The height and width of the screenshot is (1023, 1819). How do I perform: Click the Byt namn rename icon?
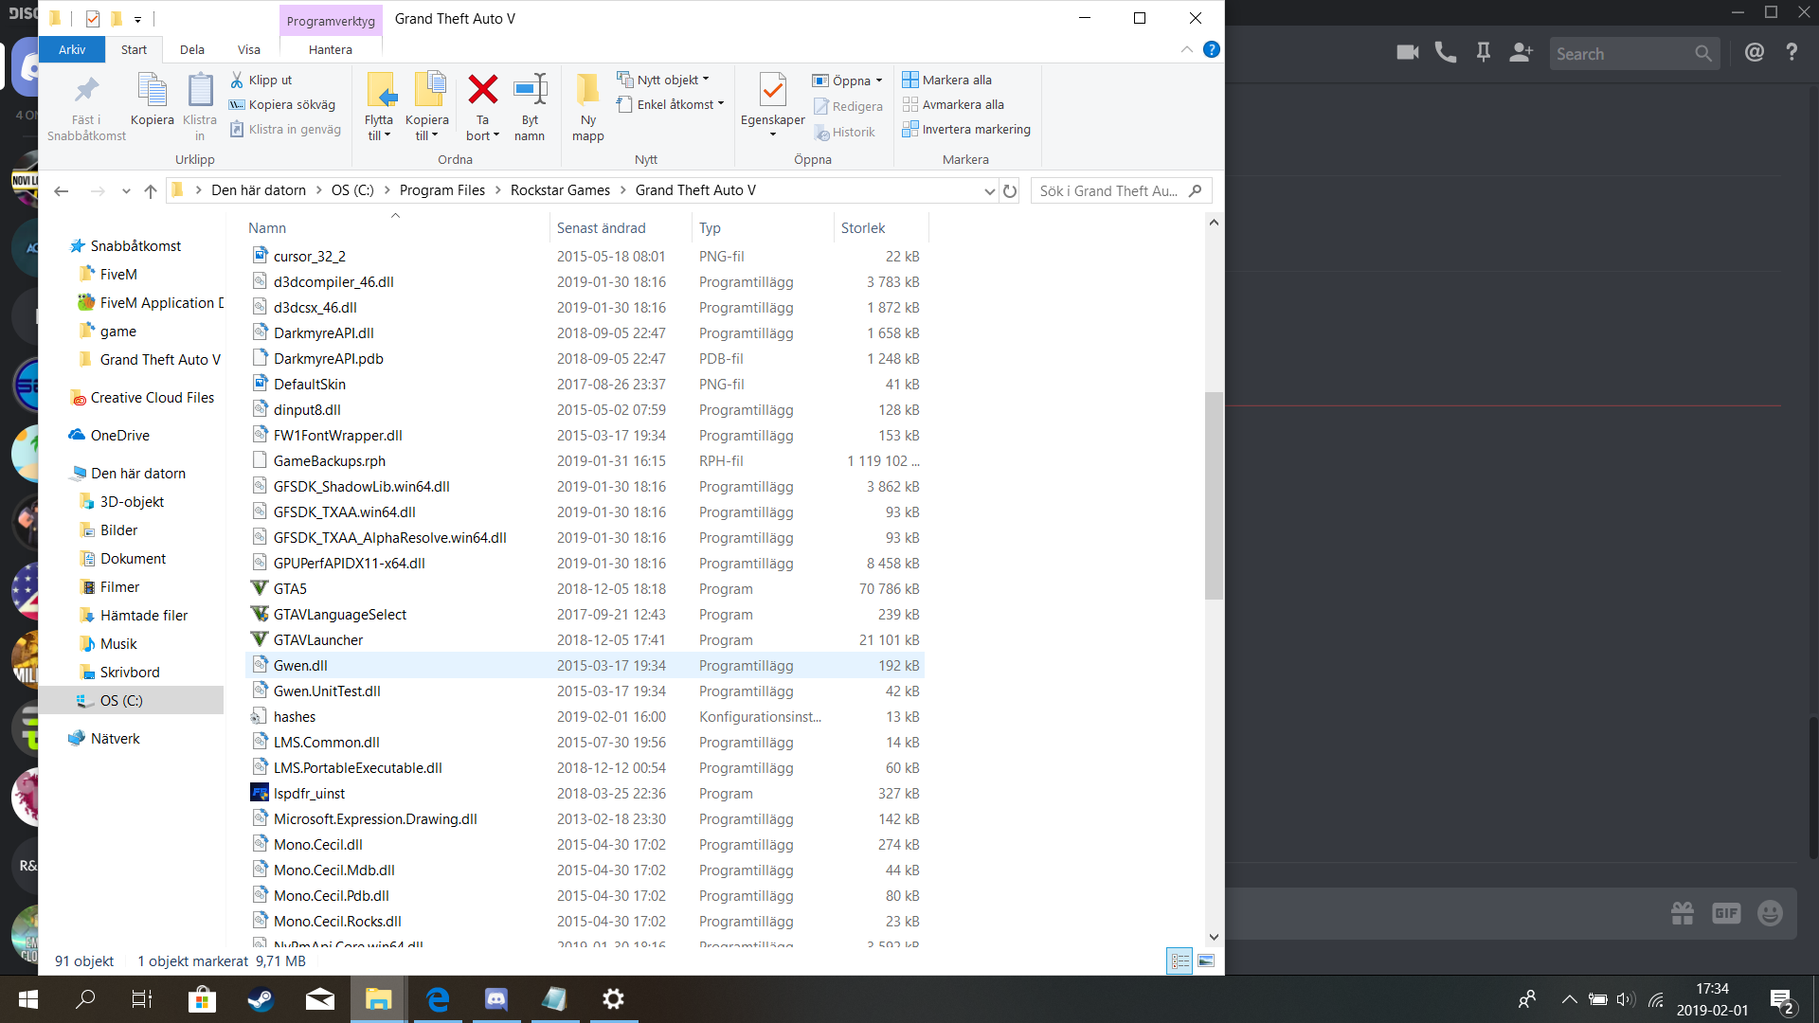(x=530, y=91)
